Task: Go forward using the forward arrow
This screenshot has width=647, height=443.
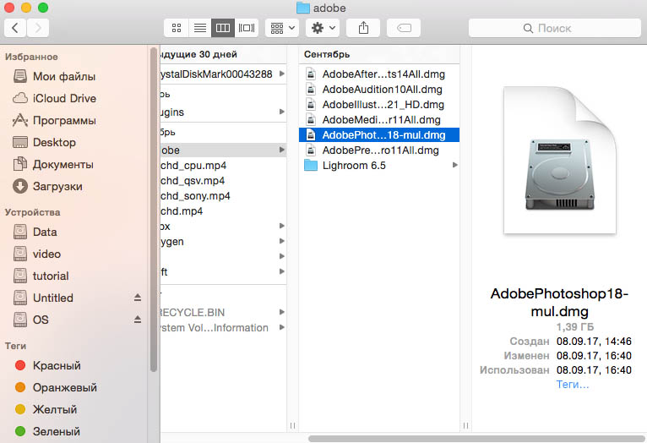Action: click(38, 28)
